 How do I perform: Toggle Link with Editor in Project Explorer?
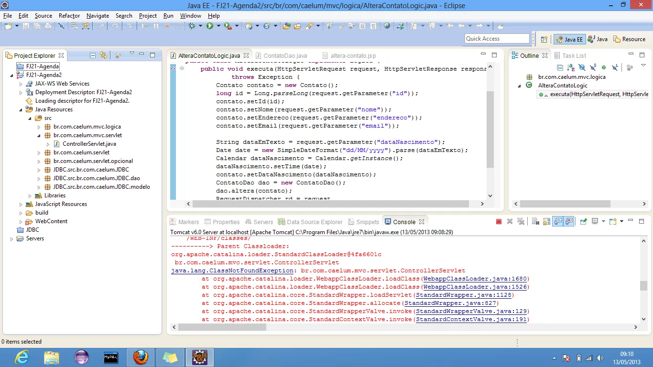click(103, 55)
